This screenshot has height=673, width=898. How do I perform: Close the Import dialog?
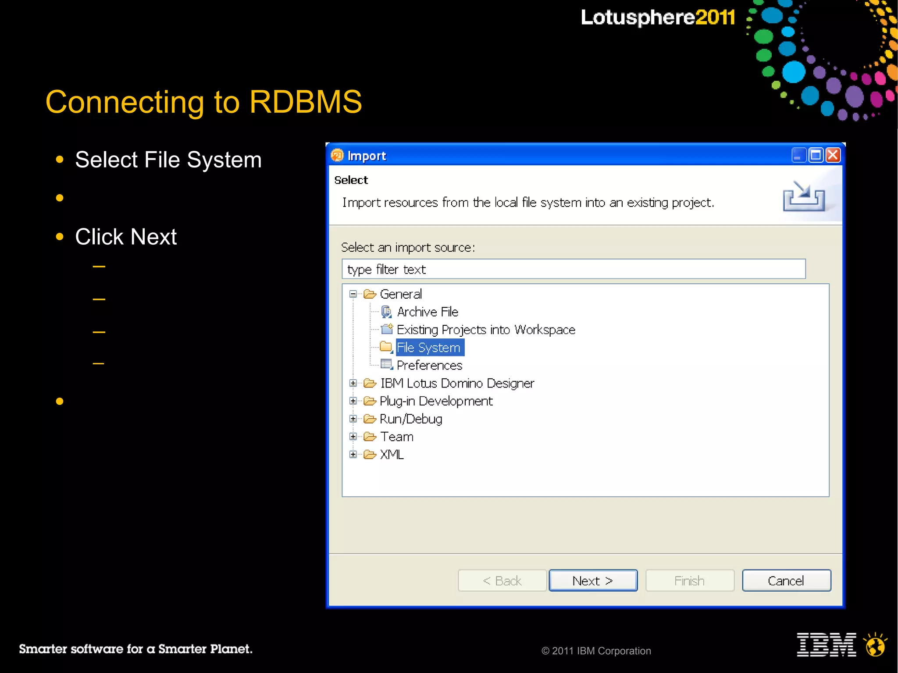tap(833, 155)
